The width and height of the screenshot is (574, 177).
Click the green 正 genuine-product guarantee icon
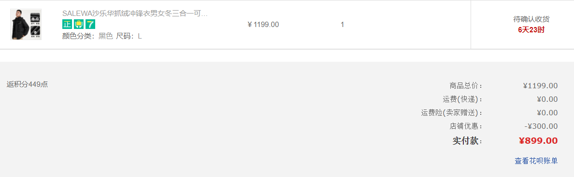67,25
